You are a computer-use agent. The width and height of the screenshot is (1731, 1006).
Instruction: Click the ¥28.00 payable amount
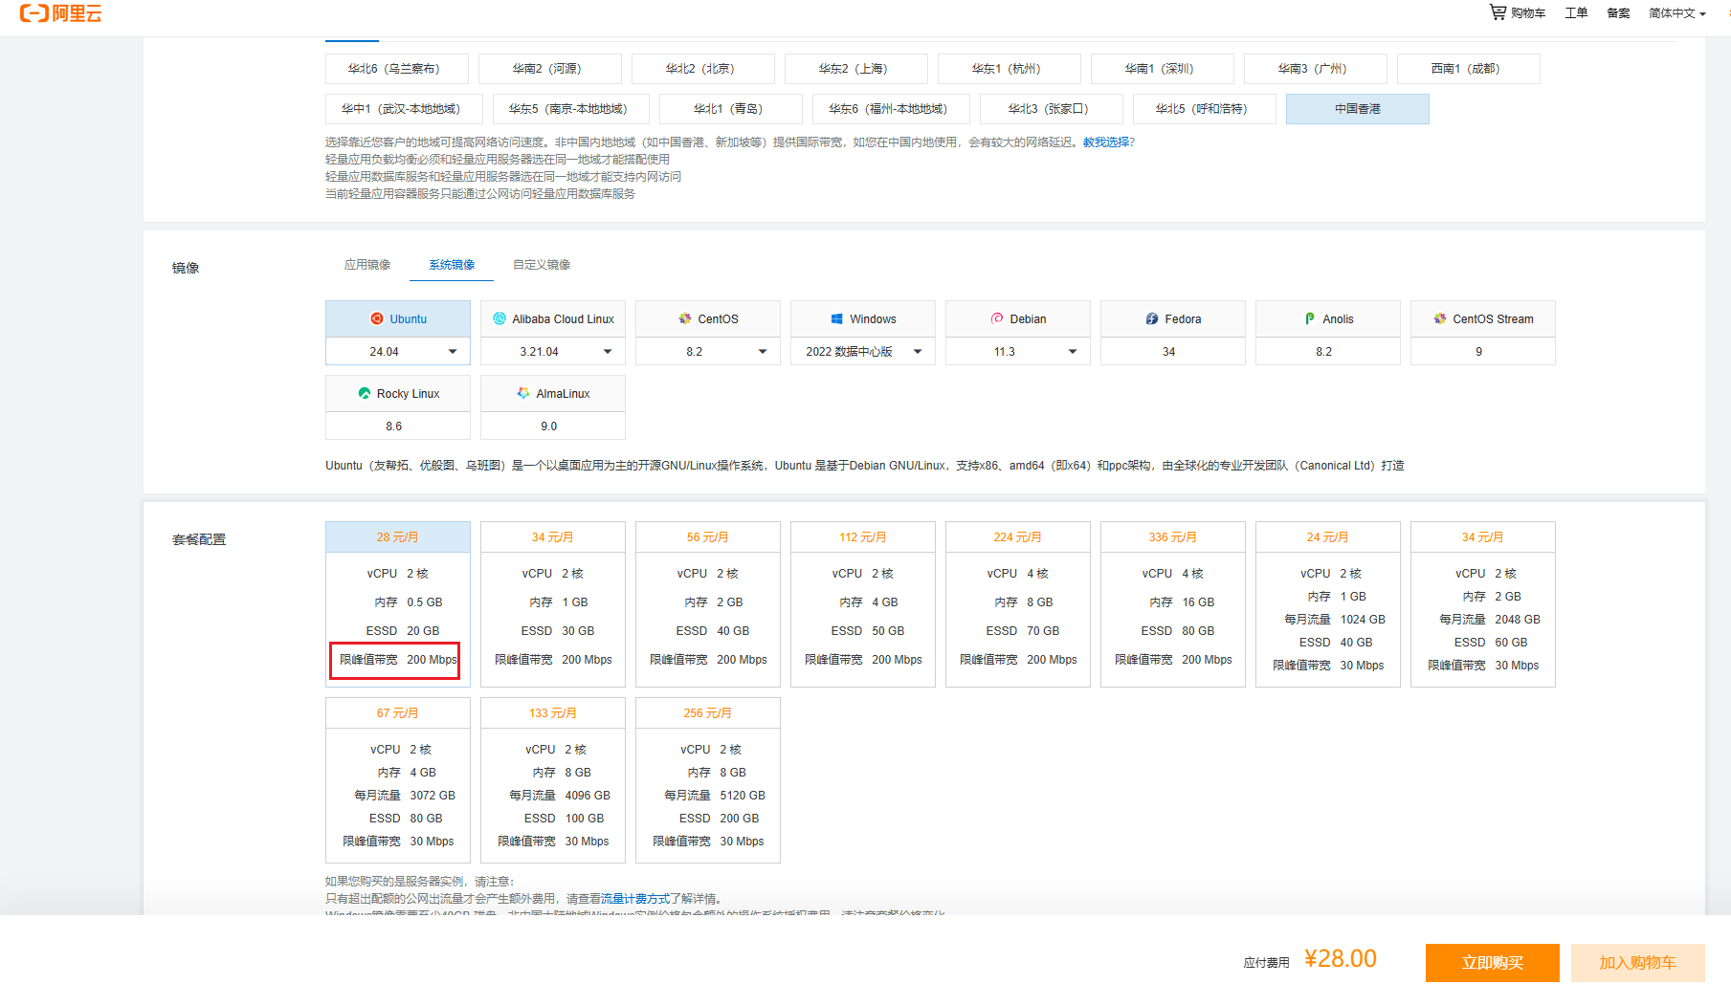pyautogui.click(x=1341, y=959)
